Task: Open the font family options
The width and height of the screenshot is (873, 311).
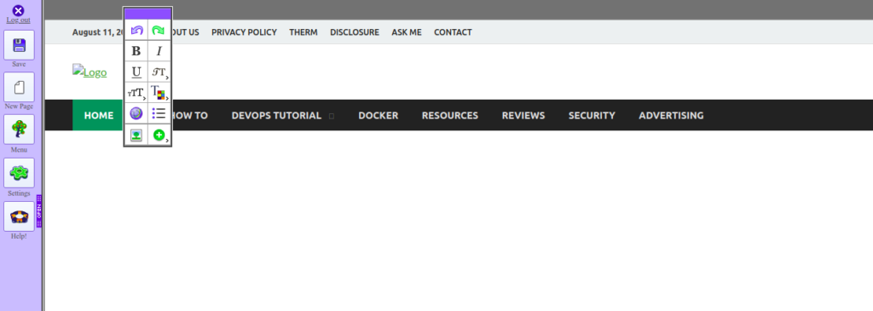Action: pos(159,72)
